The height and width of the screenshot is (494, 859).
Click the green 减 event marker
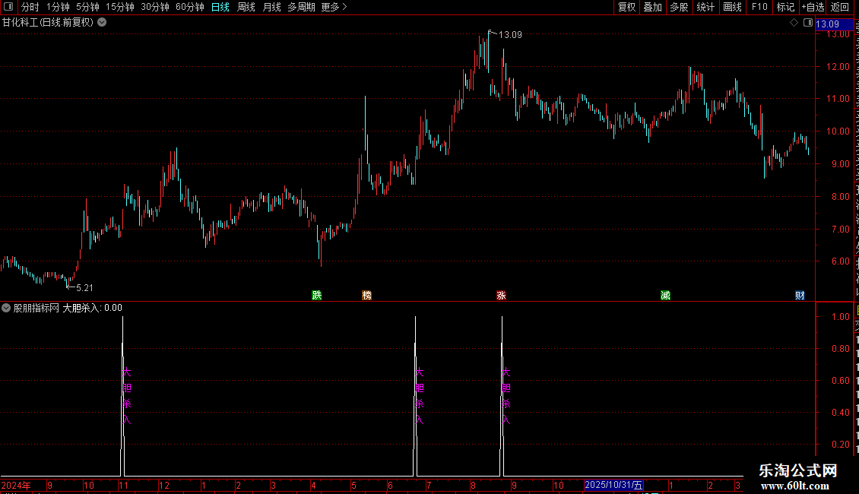coord(665,295)
